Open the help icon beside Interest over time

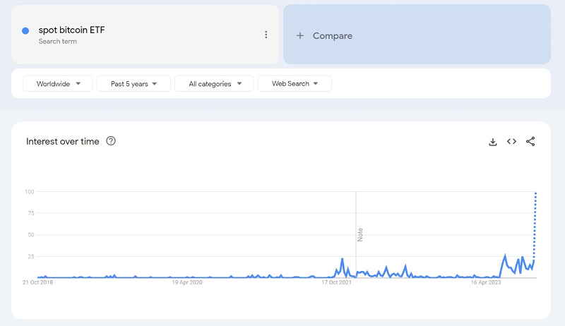pos(111,141)
